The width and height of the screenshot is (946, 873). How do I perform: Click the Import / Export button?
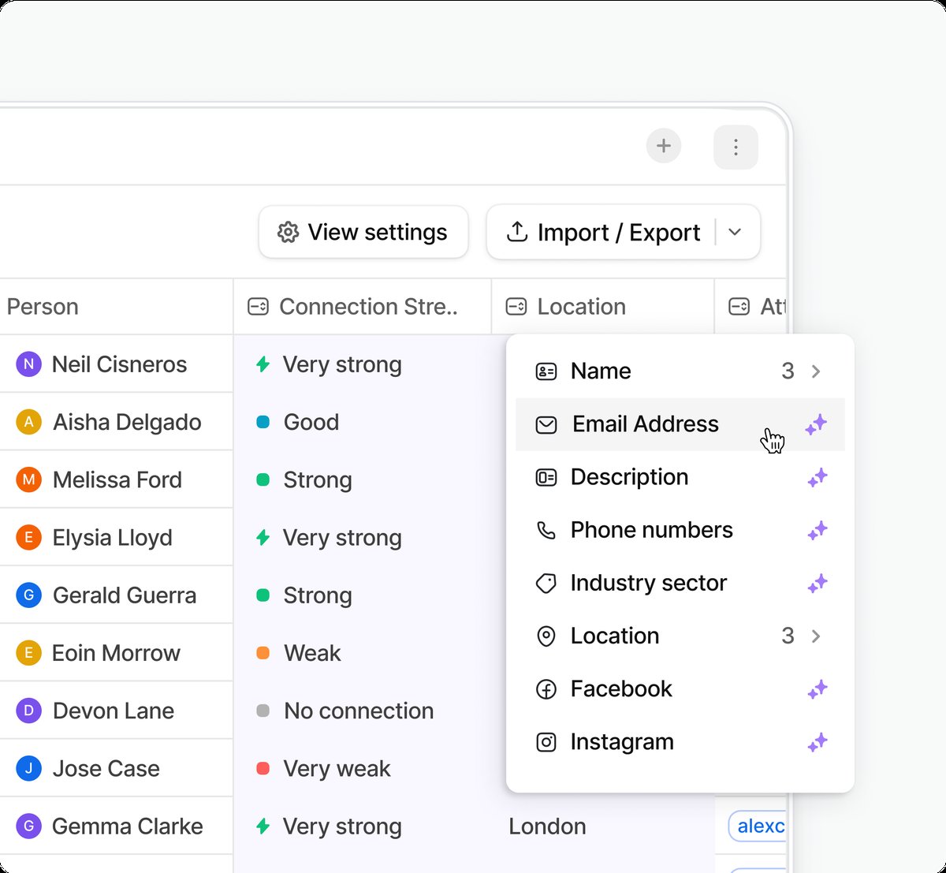pos(605,233)
